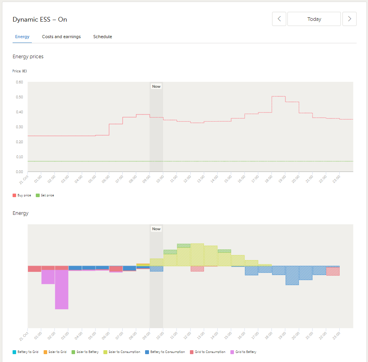The image size is (368, 362).
Task: Open the Schedule tab
Action: click(103, 37)
